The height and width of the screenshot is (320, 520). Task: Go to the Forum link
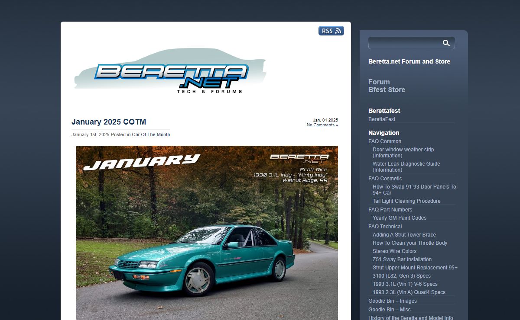coord(379,82)
